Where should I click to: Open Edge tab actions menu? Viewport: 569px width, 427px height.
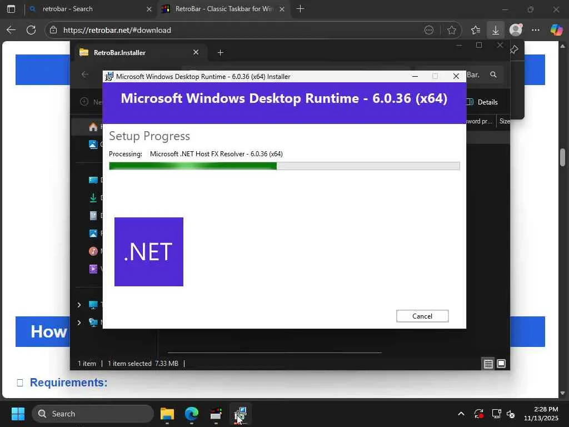(x=11, y=9)
